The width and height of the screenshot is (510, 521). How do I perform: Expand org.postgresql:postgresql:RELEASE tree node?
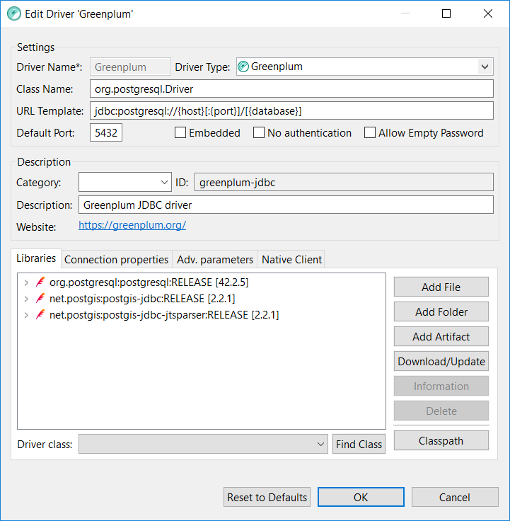[x=26, y=282]
